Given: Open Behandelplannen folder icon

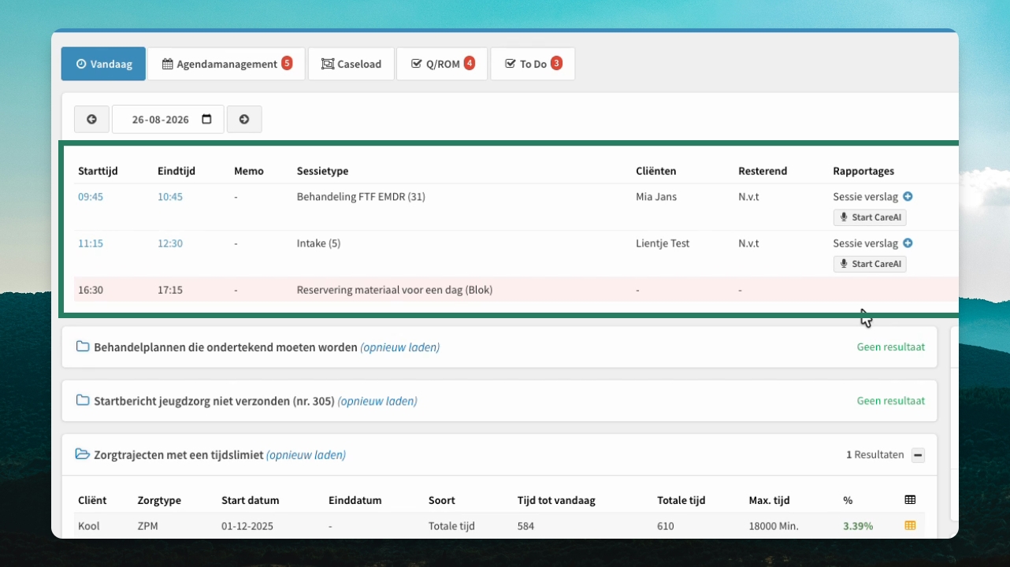Looking at the screenshot, I should pyautogui.click(x=83, y=346).
